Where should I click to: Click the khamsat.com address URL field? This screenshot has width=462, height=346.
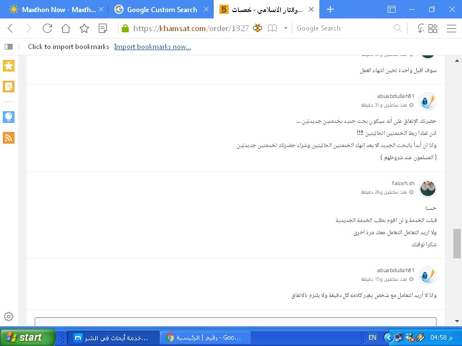[x=191, y=28]
